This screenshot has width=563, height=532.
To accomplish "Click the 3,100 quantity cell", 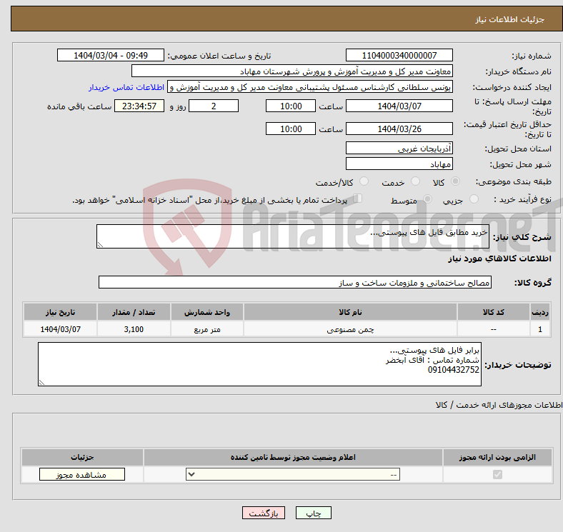I will tap(134, 329).
